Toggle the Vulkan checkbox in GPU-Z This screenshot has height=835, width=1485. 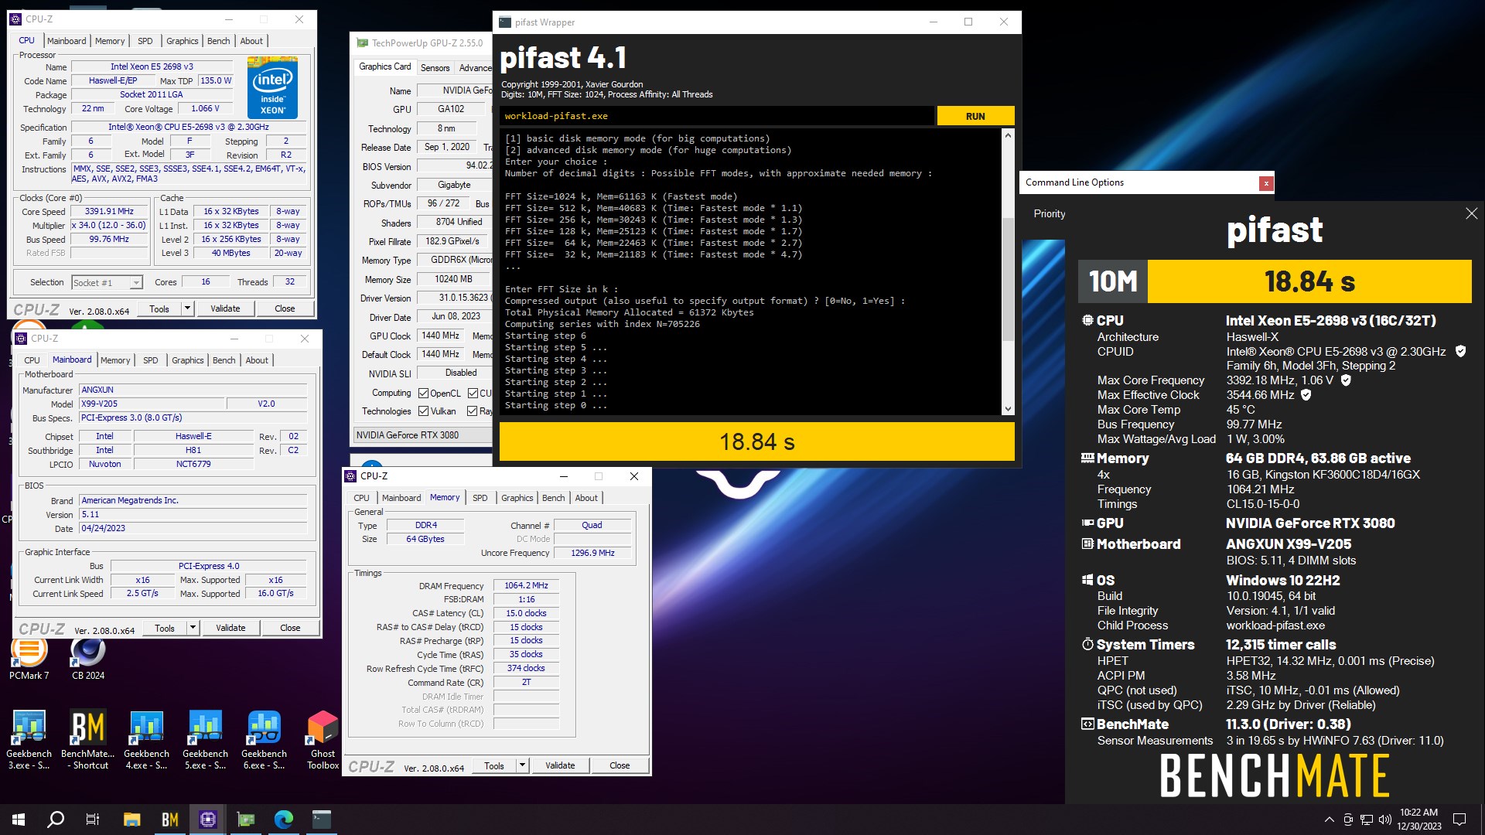pos(423,411)
